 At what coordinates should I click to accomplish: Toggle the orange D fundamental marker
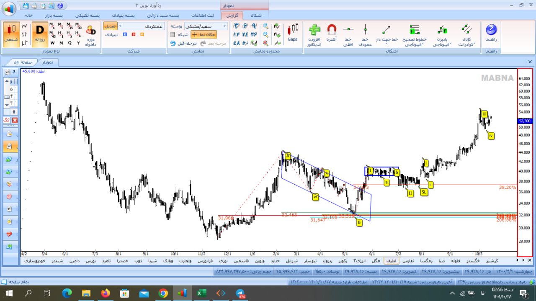click(142, 34)
